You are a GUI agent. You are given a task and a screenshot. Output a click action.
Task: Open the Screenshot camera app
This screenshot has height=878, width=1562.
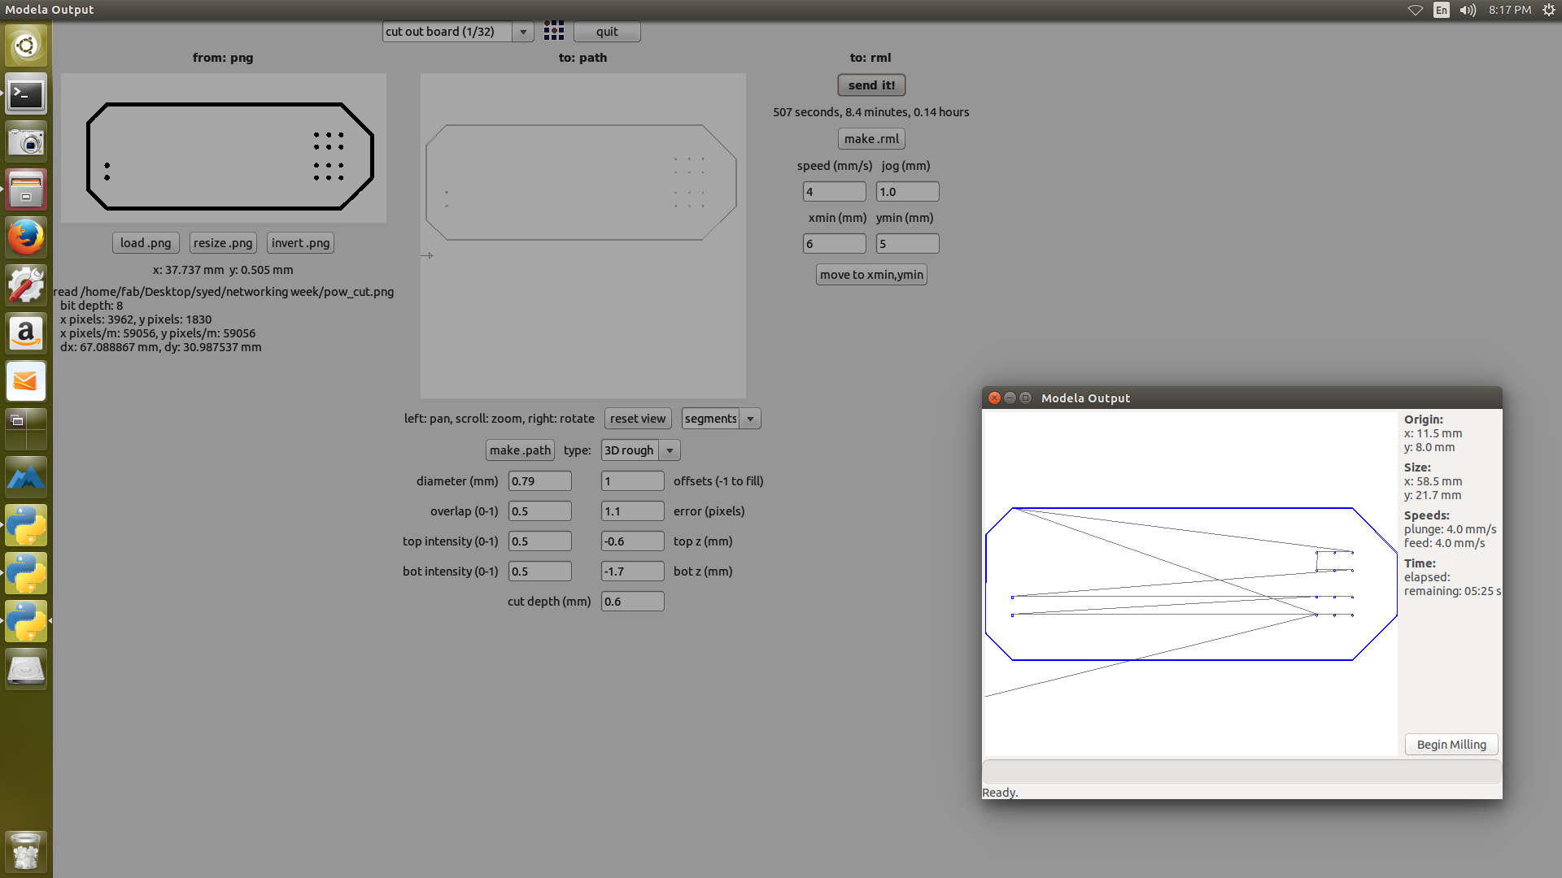(x=26, y=143)
